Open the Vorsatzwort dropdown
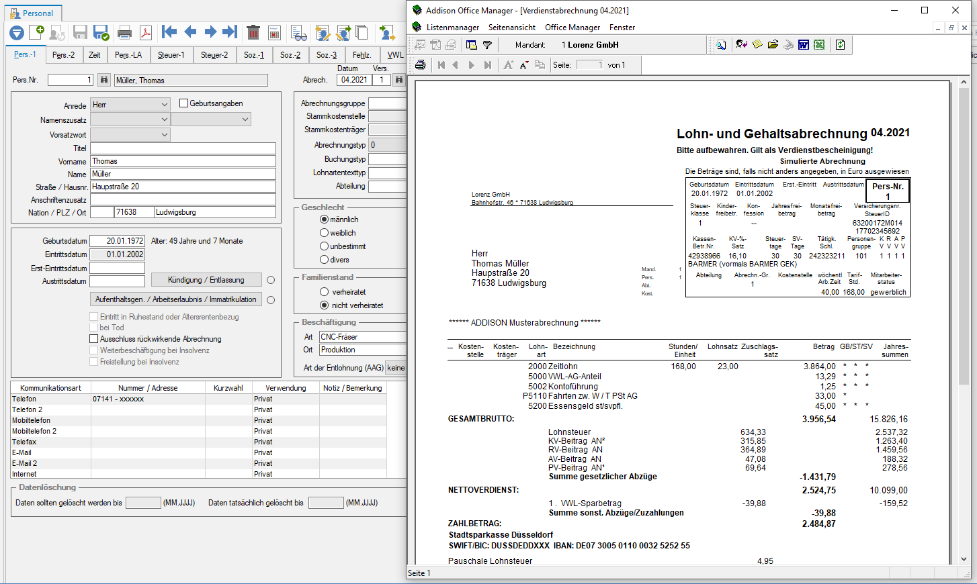977x584 pixels. [165, 135]
